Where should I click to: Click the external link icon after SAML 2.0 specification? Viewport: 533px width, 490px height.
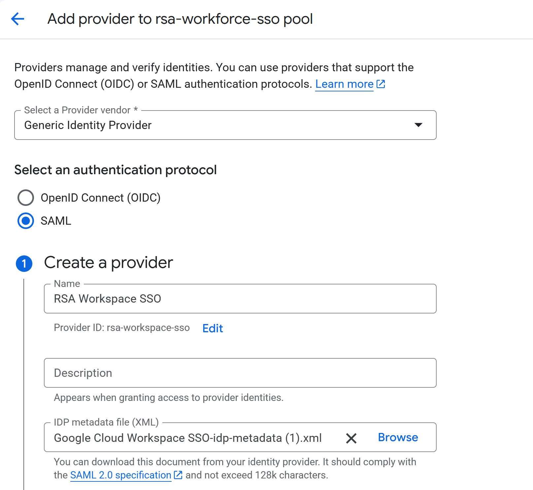(x=178, y=475)
